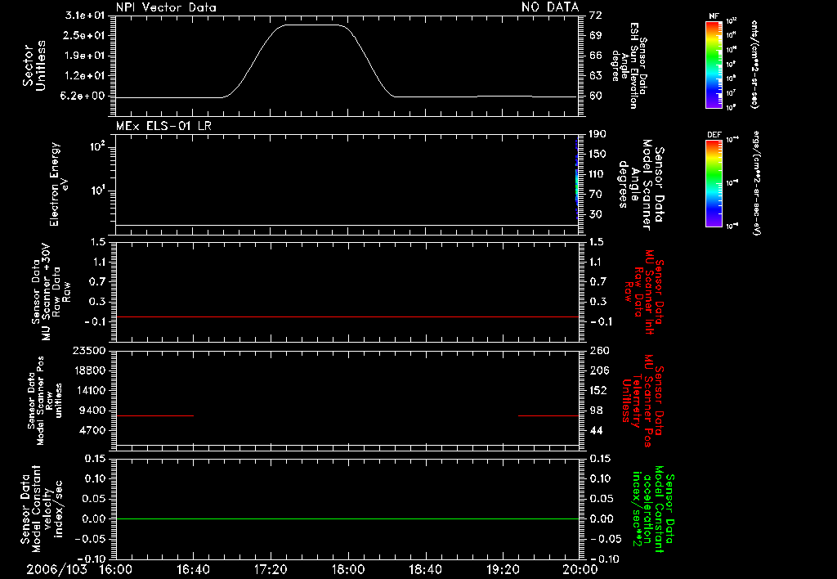Click the 152 telemetry tick value

[599, 390]
